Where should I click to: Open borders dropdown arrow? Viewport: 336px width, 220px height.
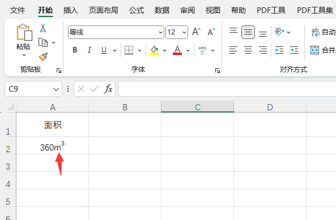(140, 50)
